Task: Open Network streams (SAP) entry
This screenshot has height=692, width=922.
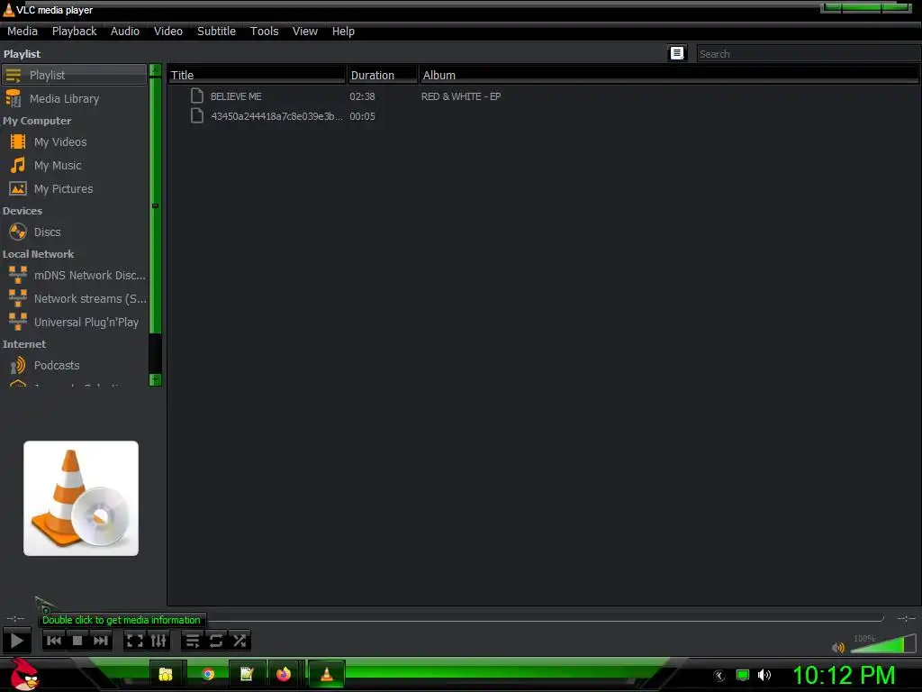Action: click(74, 299)
